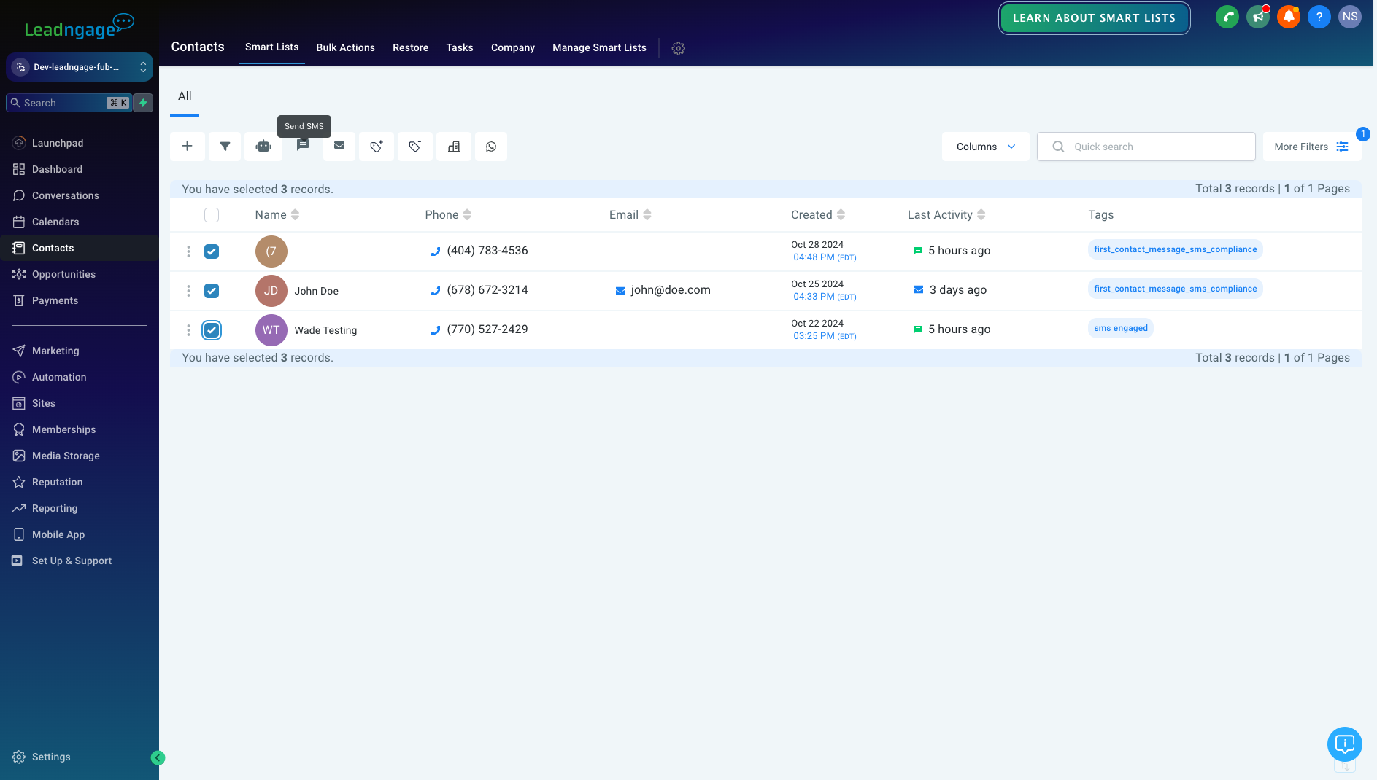Click Learn About Smart Lists button
This screenshot has width=1377, height=780.
1094,18
